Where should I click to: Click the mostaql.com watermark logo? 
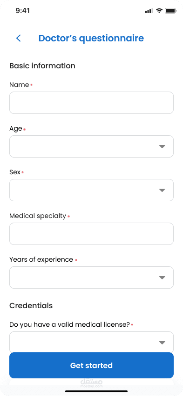(x=91, y=383)
